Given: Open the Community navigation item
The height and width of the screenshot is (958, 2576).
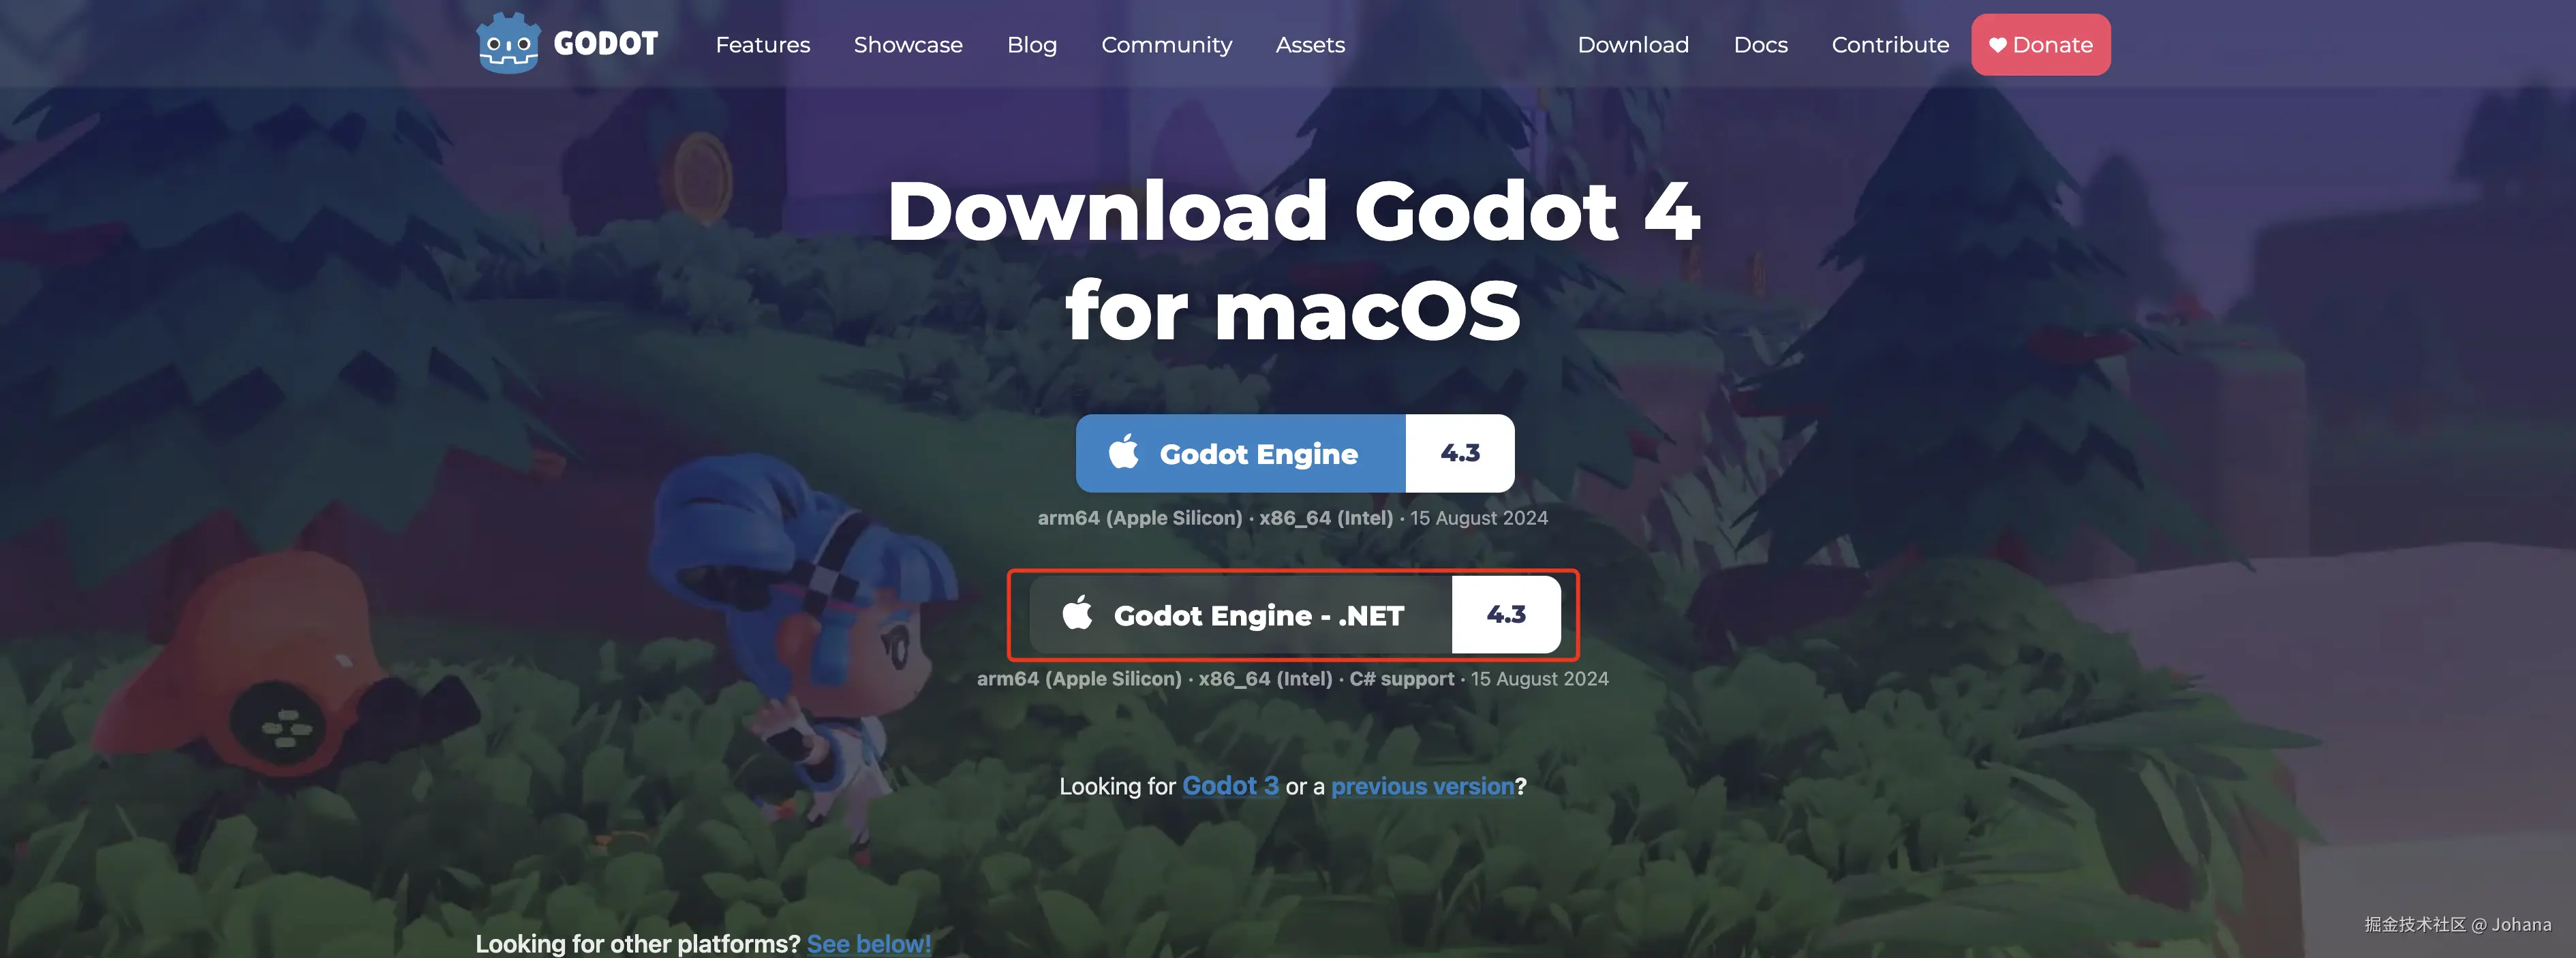Looking at the screenshot, I should point(1166,45).
